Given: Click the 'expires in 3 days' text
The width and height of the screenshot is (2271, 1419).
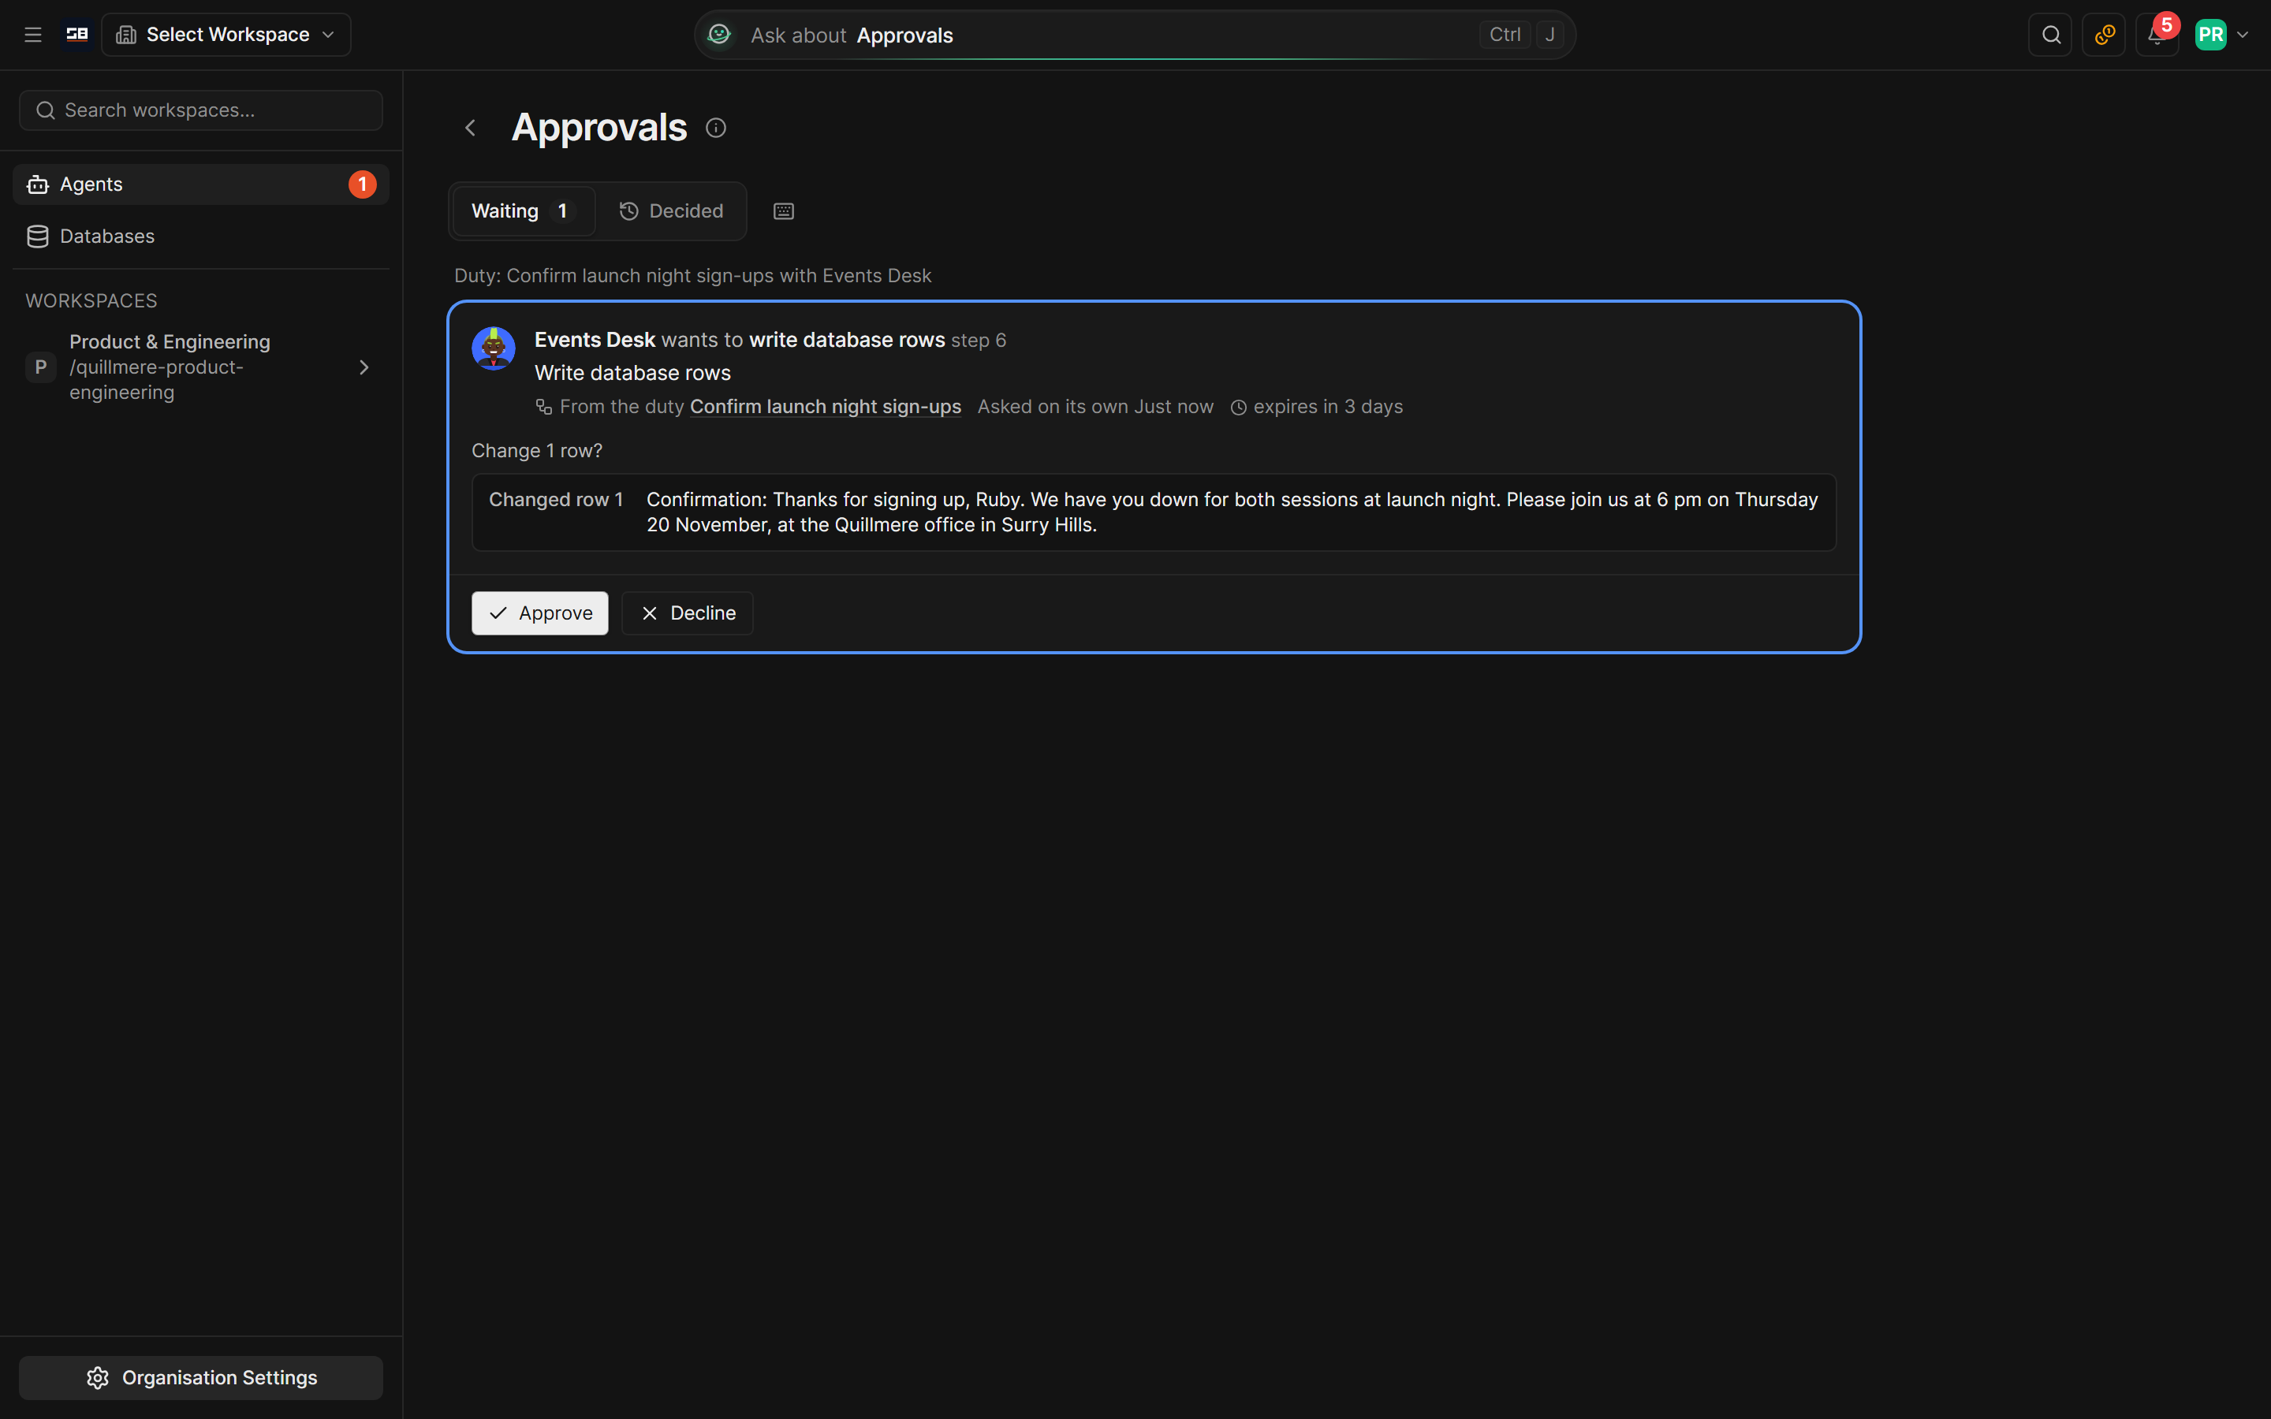Looking at the screenshot, I should pyautogui.click(x=1328, y=406).
